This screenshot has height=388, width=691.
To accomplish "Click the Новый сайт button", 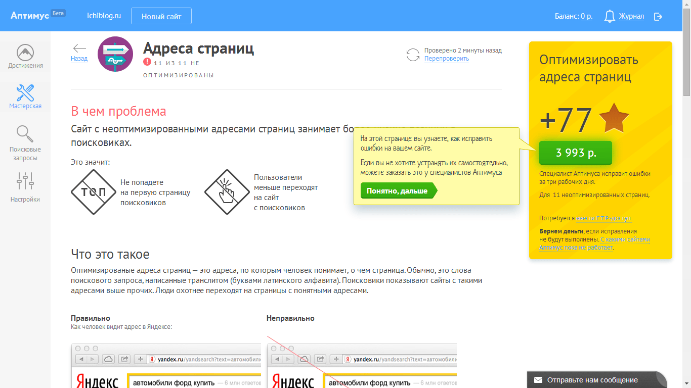I will click(x=161, y=16).
